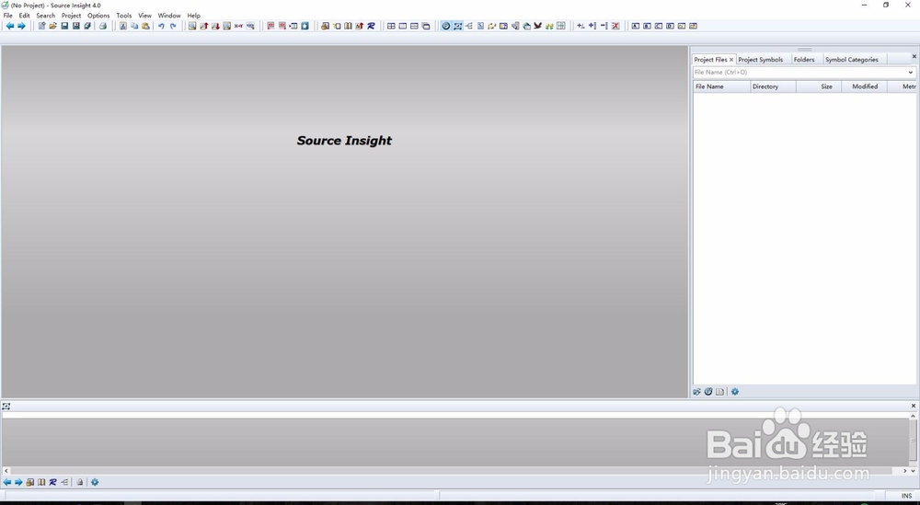Click the Copy icon in the toolbar
The height and width of the screenshot is (505, 920).
point(134,26)
